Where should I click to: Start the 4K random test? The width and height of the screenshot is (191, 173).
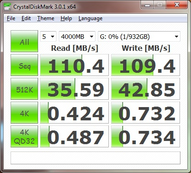click(24, 113)
